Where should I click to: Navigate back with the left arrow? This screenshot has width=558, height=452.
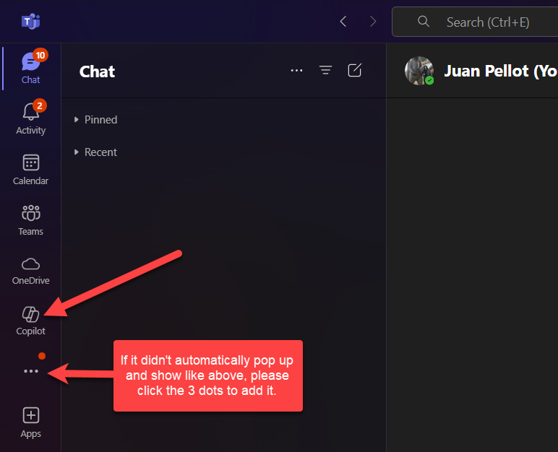343,22
